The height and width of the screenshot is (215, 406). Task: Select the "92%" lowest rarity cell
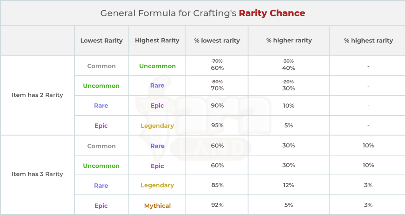pyautogui.click(x=217, y=205)
